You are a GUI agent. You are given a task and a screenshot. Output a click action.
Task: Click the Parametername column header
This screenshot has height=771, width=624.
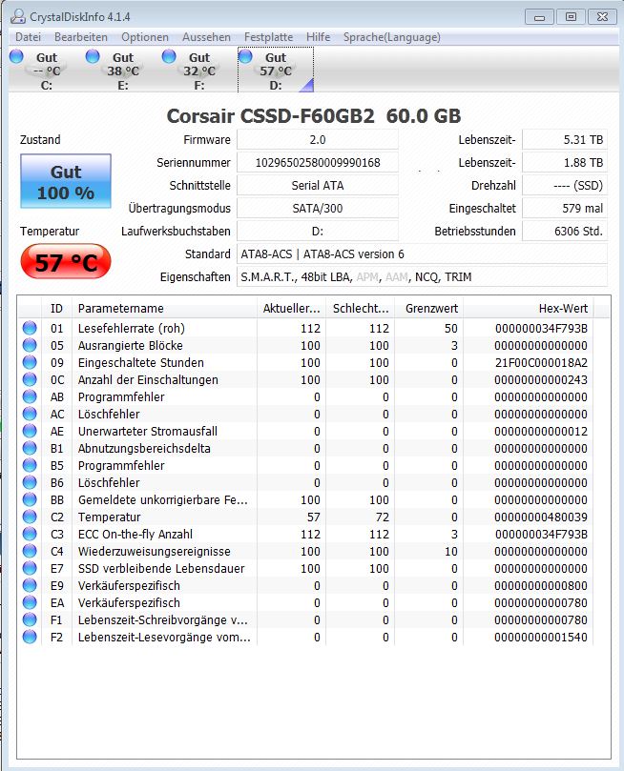(x=164, y=308)
